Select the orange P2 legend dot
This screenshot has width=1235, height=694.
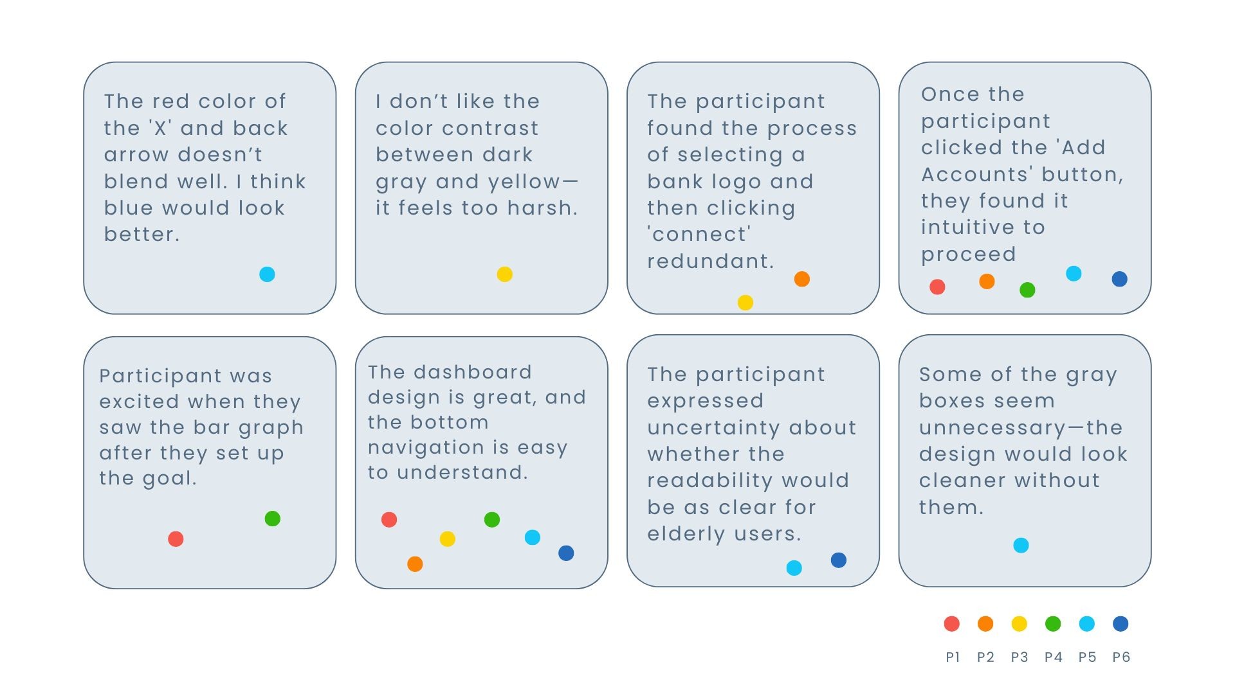985,623
